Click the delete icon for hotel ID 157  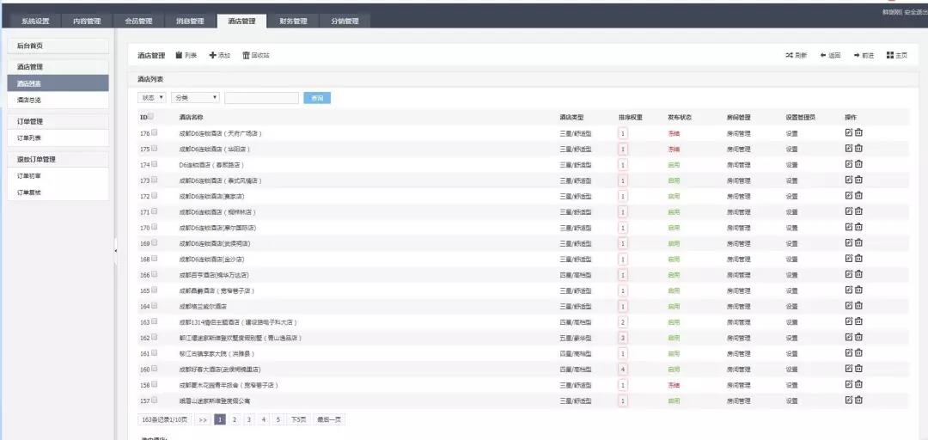pos(858,400)
